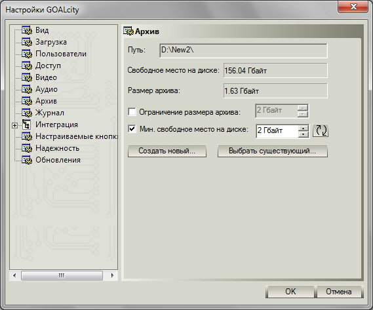Click the Архив panel header icon
Image resolution: width=373 pixels, height=310 pixels.
coord(128,31)
